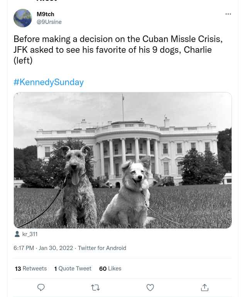Retweet using the circular arrows icon
The width and height of the screenshot is (247, 297).
click(x=95, y=287)
